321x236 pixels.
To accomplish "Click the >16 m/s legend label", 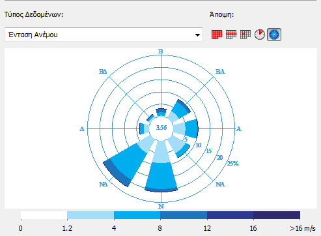I will coord(303,228).
